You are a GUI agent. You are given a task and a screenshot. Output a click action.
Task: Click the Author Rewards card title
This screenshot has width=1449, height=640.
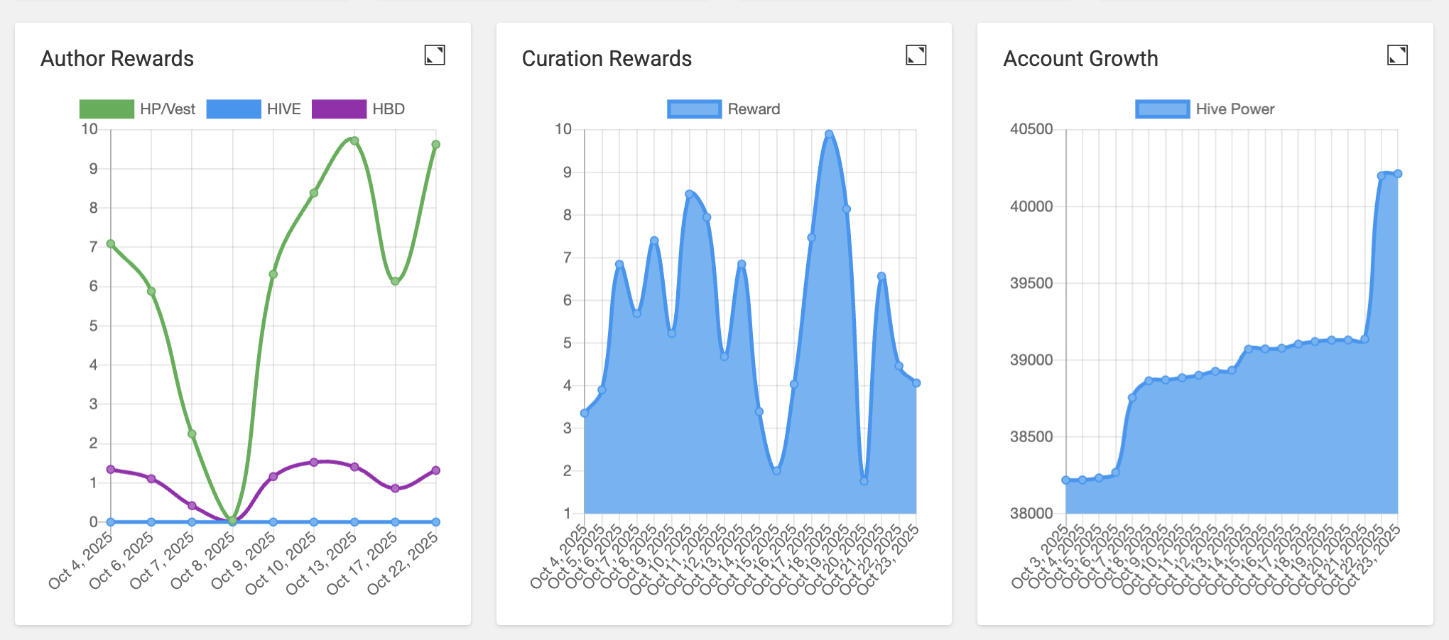[x=117, y=58]
